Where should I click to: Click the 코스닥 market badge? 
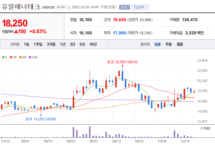point(61,7)
